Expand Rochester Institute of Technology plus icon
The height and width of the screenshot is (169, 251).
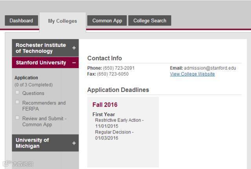pyautogui.click(x=74, y=48)
